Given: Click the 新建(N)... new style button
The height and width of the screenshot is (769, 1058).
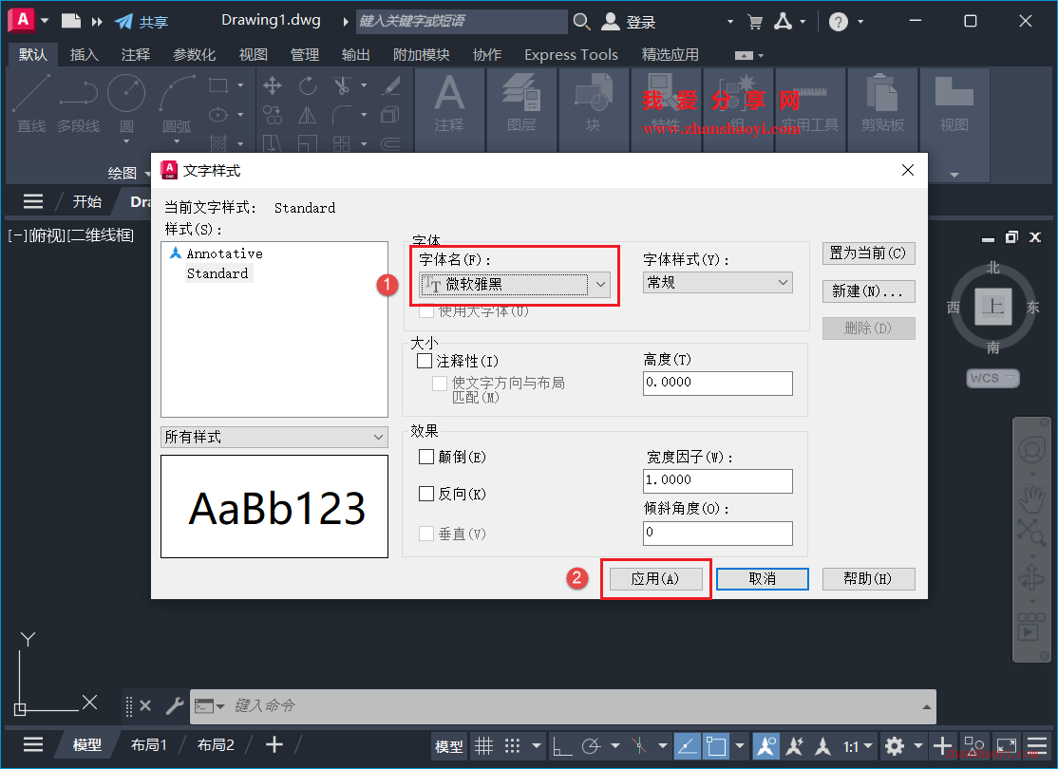Looking at the screenshot, I should [868, 291].
